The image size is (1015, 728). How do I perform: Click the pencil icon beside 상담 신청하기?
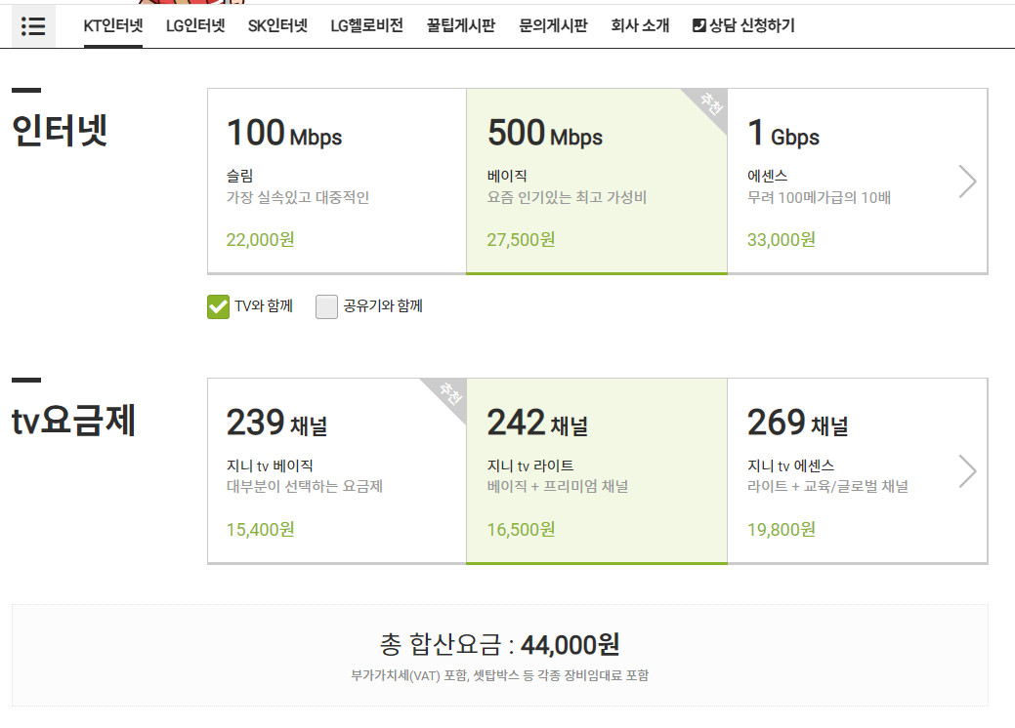[699, 26]
